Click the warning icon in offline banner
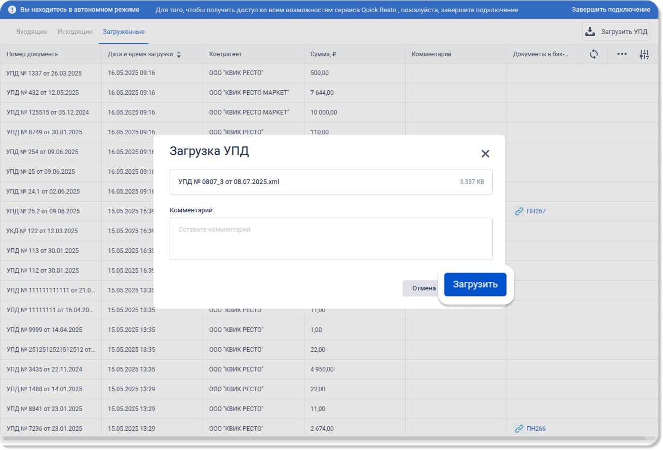 pos(12,10)
